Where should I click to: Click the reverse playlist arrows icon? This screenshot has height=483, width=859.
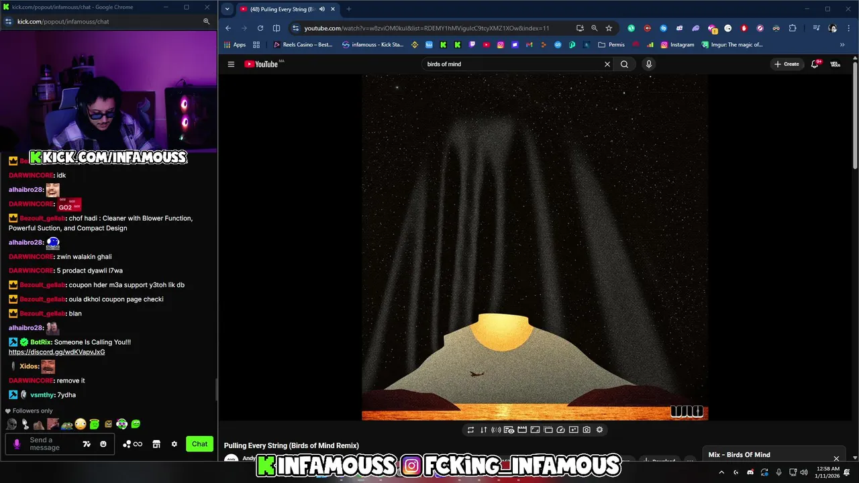pyautogui.click(x=483, y=430)
